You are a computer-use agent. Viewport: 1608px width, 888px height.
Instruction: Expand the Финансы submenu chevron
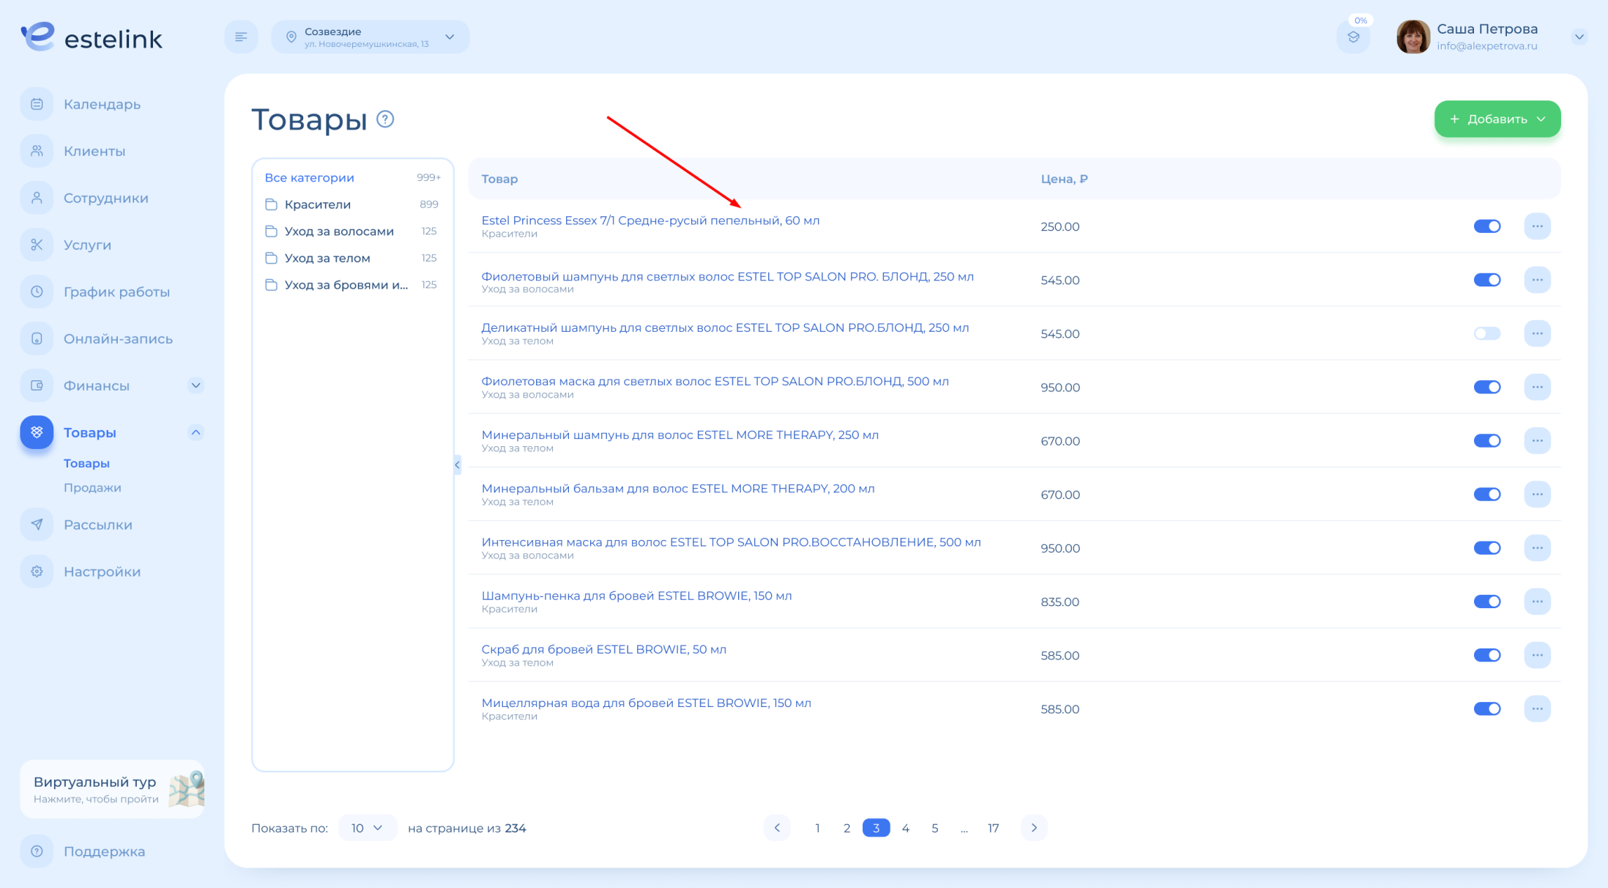196,385
